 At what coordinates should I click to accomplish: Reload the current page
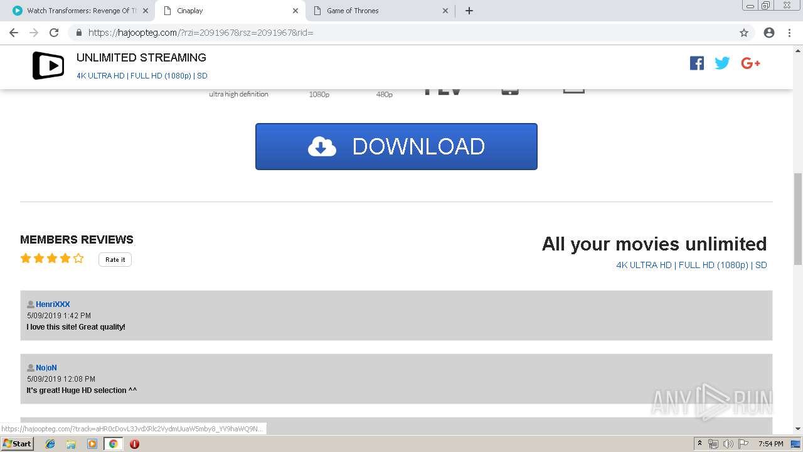point(54,33)
